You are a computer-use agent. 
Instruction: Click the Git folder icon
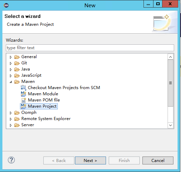[17, 63]
